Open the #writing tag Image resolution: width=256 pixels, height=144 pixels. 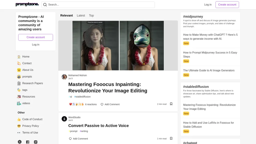[84, 131]
